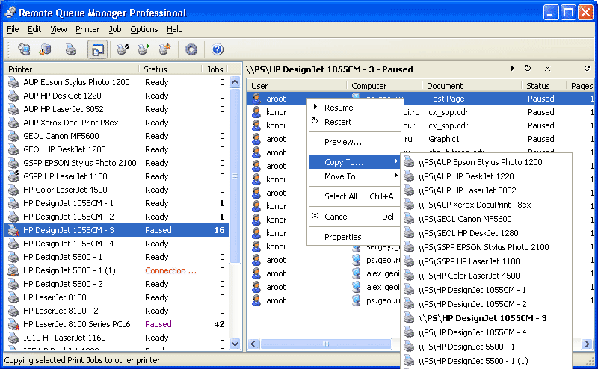This screenshot has width=598, height=369.
Task: Toggle the highlighted panel view toolbar button
Action: click(x=97, y=50)
